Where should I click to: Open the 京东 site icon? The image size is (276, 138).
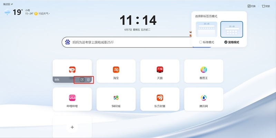[72, 70]
